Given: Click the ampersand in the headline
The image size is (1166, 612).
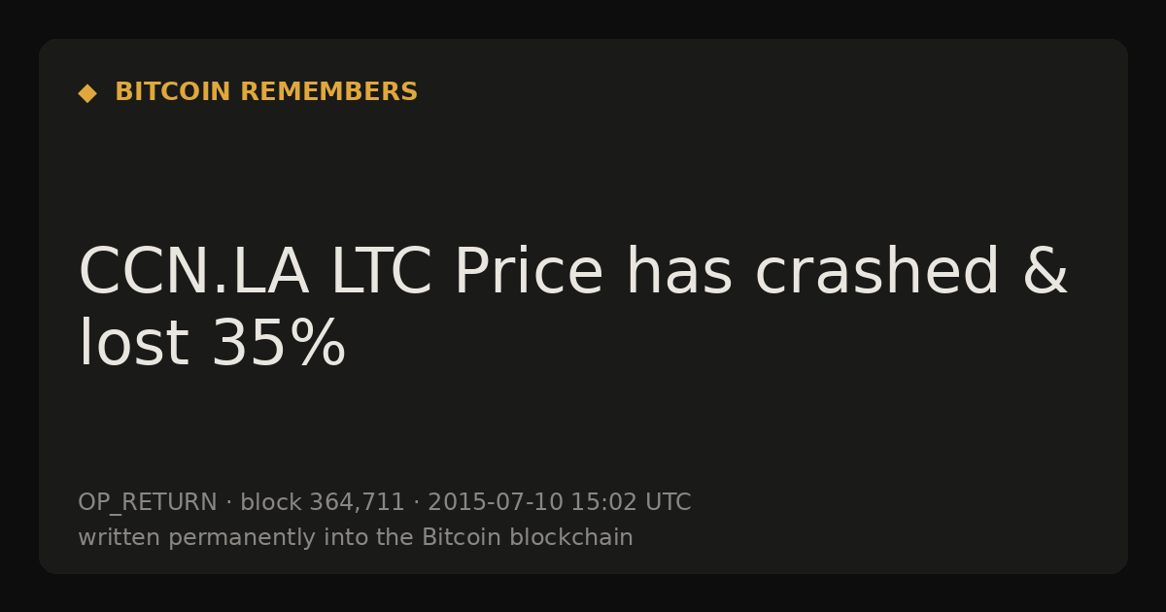Looking at the screenshot, I should tap(1046, 273).
